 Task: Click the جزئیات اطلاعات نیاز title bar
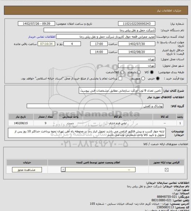(96, 10)
